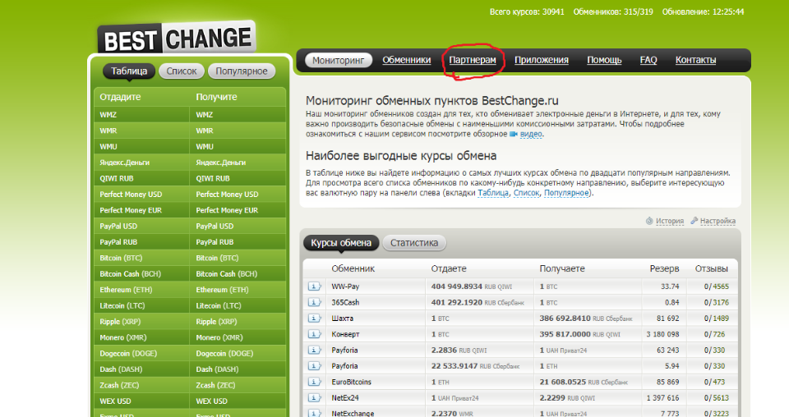
Task: Open Помощь menu item
Action: (604, 60)
